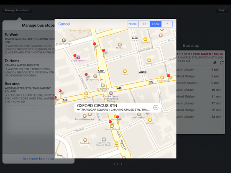Screen dimensions: 231x173
Task: Tap the Pontis Restaurant icon on map
Action: point(85,116)
